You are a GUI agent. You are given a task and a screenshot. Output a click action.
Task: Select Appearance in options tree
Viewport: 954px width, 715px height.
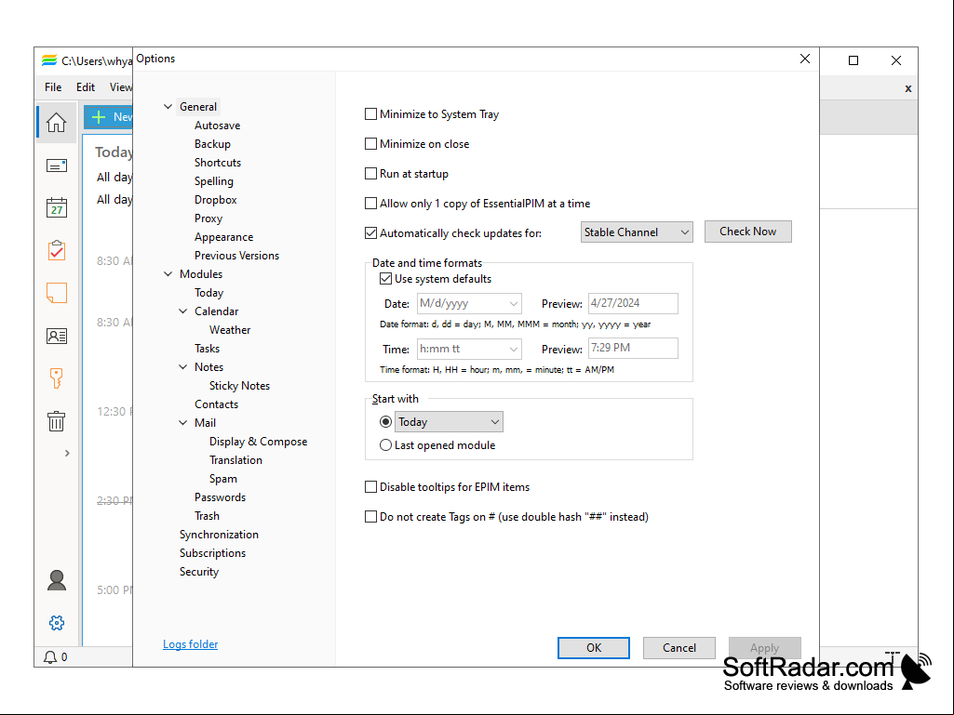click(x=223, y=236)
